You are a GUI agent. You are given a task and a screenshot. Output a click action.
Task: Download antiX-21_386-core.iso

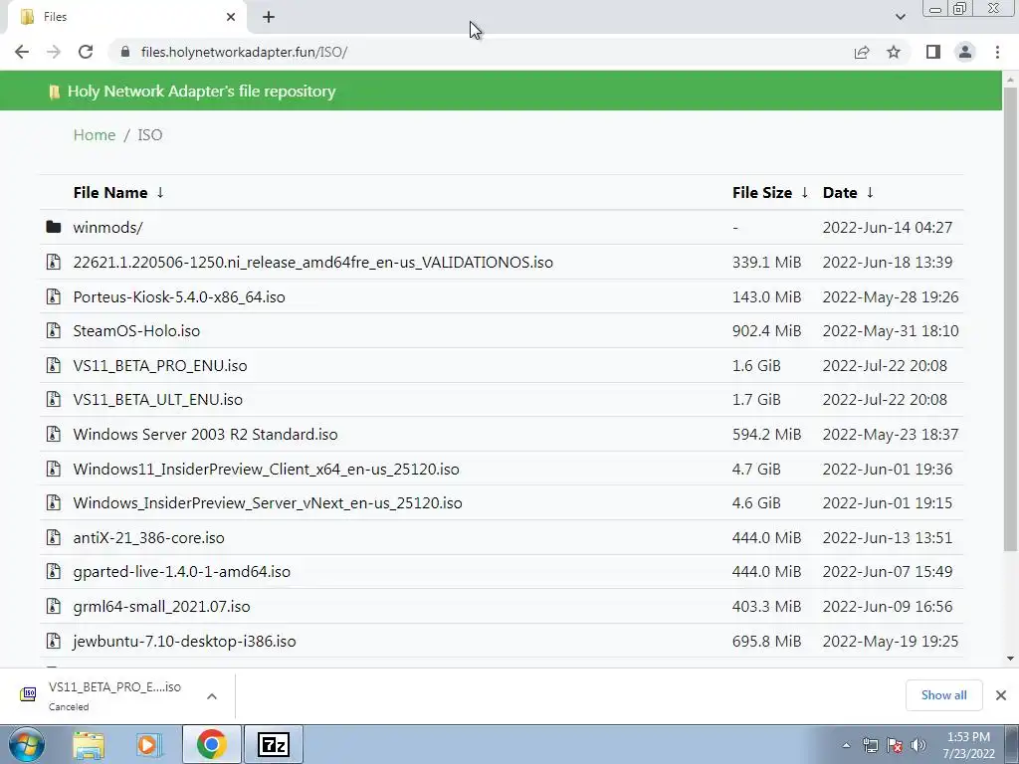click(x=149, y=538)
